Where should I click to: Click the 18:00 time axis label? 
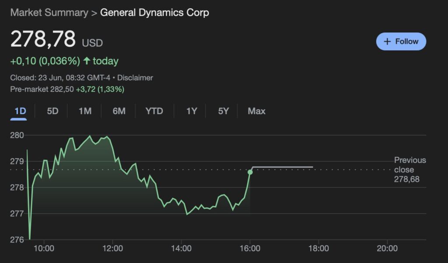318,249
